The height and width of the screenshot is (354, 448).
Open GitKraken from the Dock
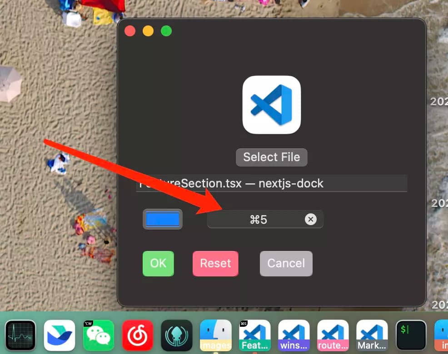177,335
